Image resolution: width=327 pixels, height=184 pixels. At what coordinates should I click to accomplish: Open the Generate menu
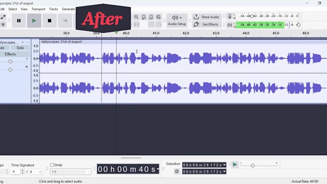tap(68, 9)
